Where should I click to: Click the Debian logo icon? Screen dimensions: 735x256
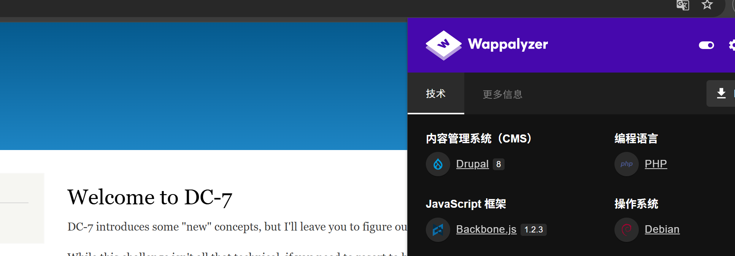(627, 230)
